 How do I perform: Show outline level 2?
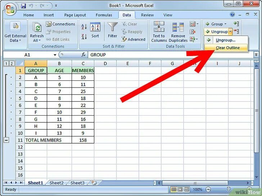(x=12, y=64)
